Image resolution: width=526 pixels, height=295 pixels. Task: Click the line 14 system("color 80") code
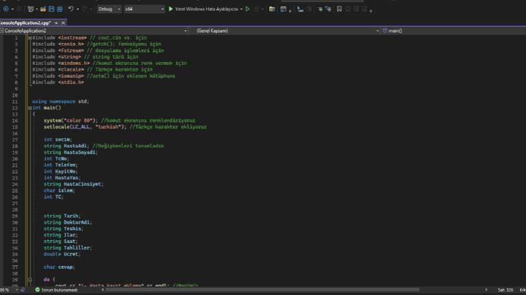click(x=71, y=120)
